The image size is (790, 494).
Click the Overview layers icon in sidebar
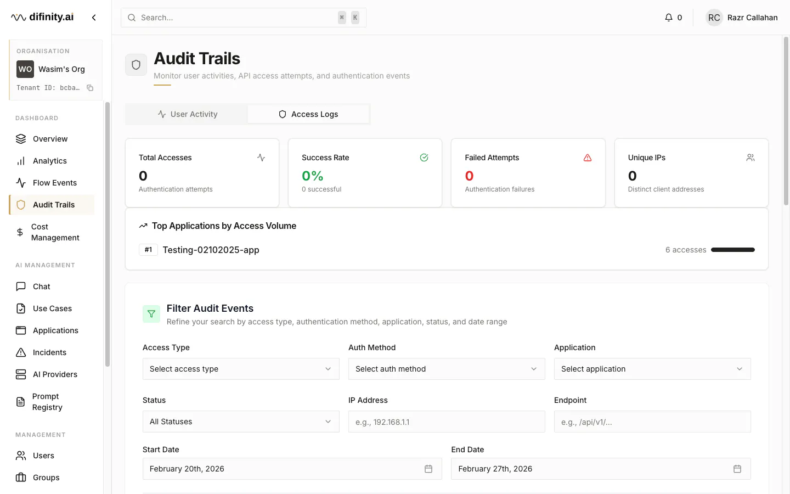coord(21,139)
